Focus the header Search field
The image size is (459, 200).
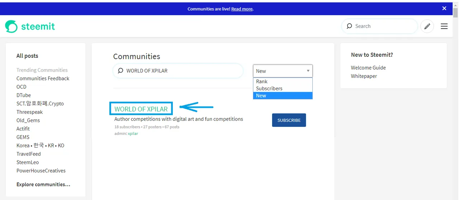click(x=380, y=26)
